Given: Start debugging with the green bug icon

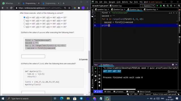Looking at the screenshot, I should (x=161, y=6).
